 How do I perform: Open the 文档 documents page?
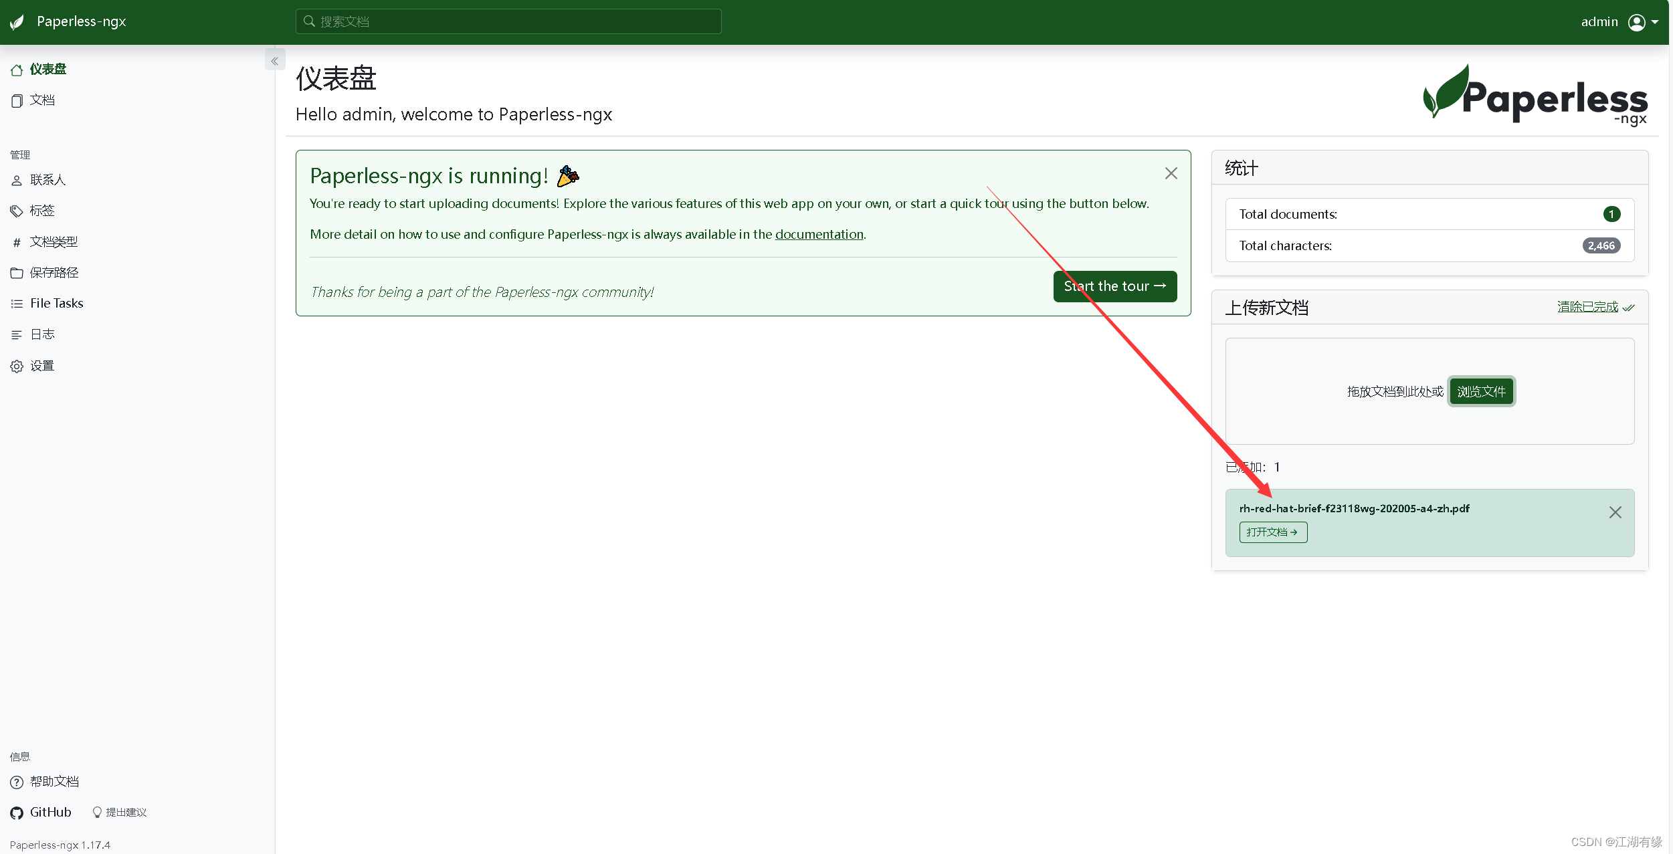coord(41,100)
